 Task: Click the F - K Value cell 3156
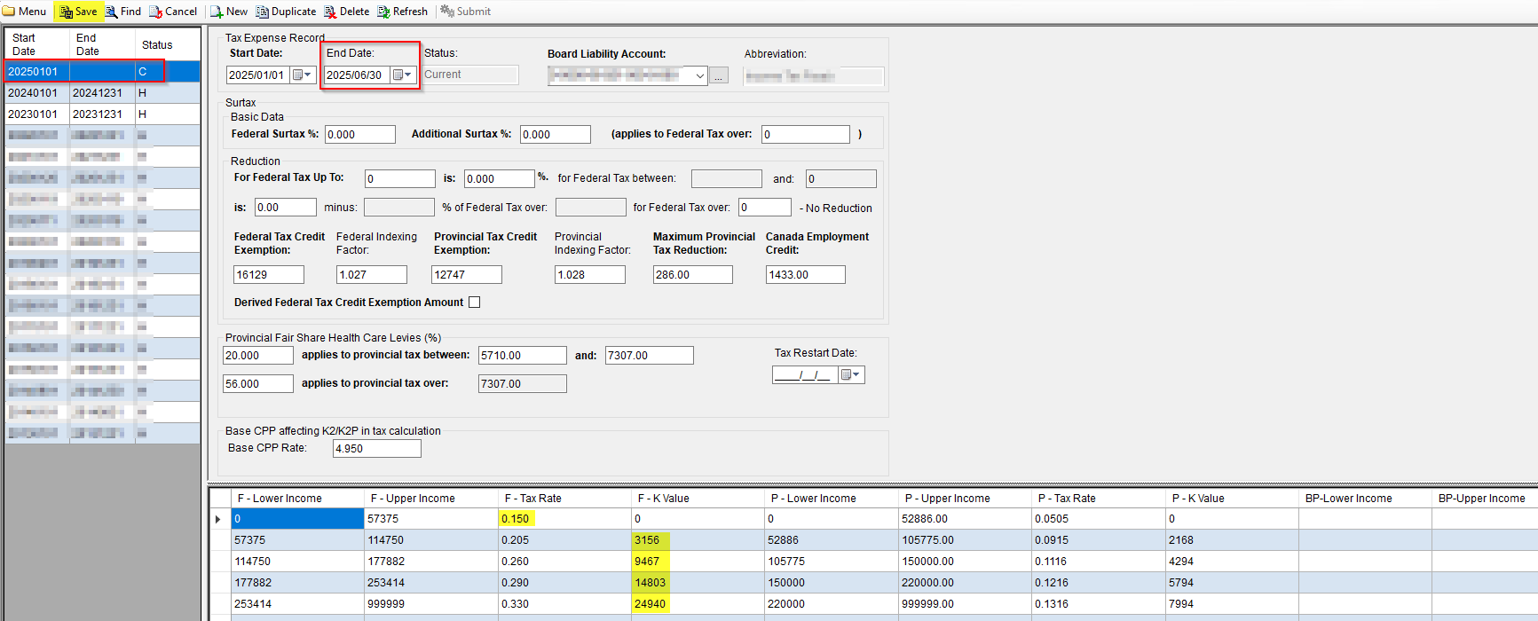pyautogui.click(x=698, y=540)
